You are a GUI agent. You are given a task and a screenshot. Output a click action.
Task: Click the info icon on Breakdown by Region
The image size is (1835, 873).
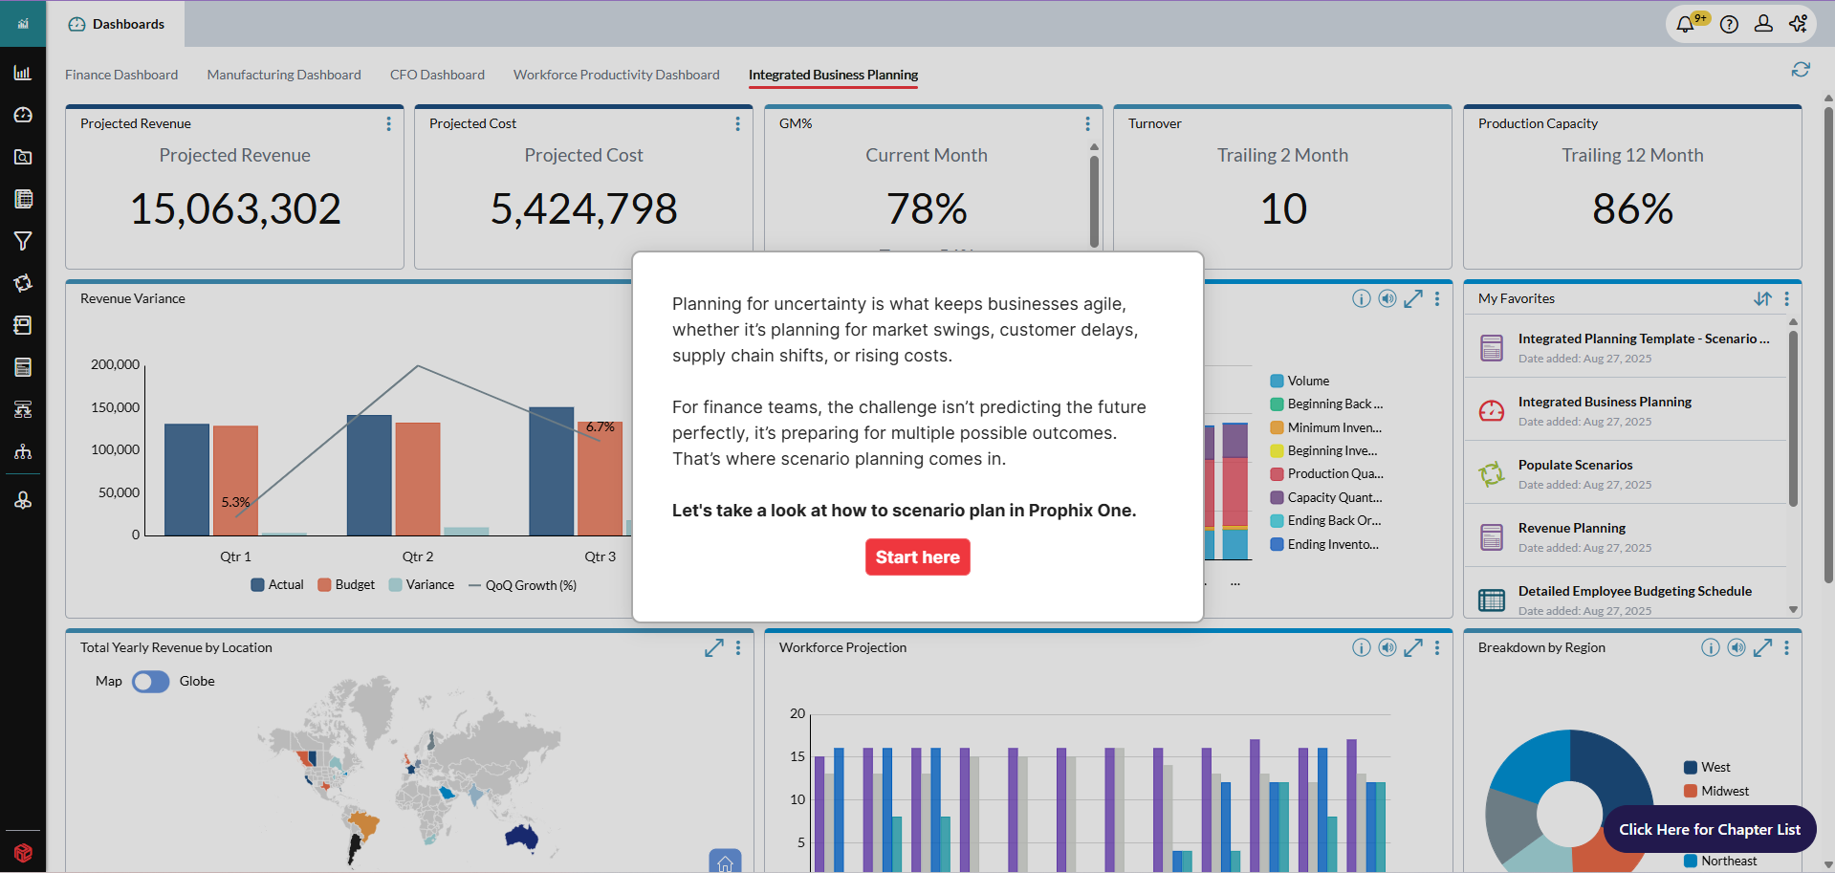1711,648
